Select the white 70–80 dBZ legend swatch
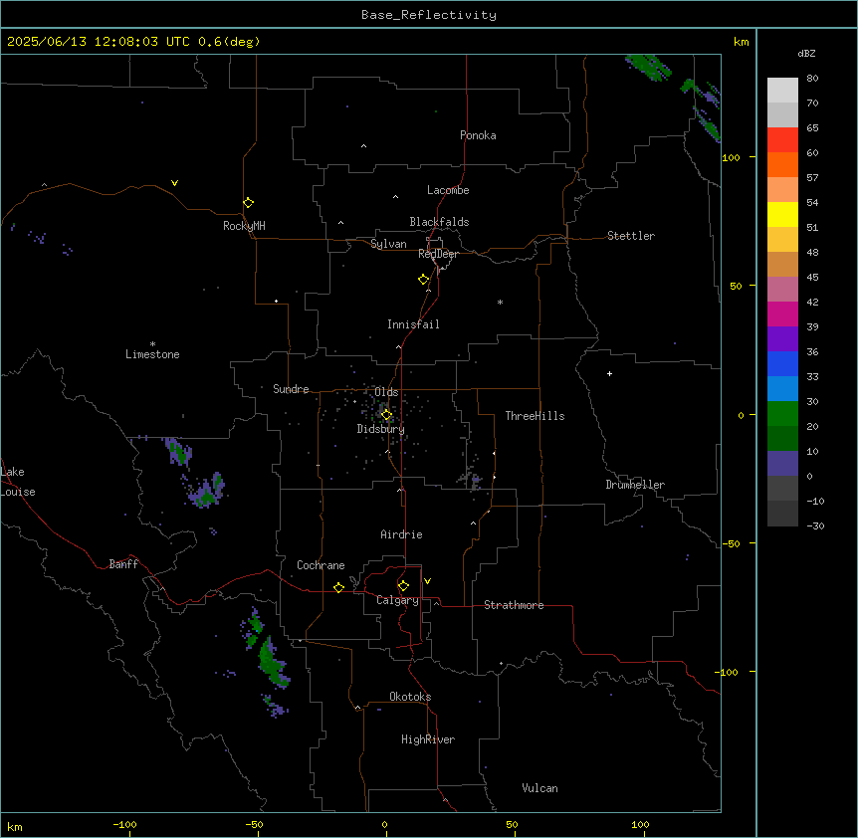The height and width of the screenshot is (838, 858). [782, 91]
